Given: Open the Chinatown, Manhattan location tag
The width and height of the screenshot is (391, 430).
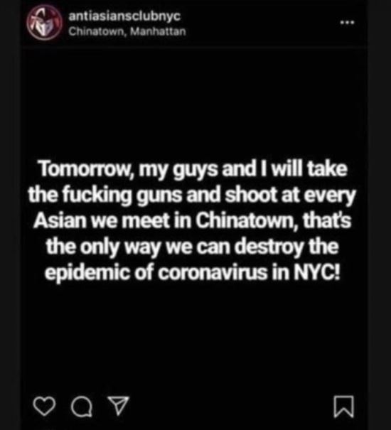Looking at the screenshot, I should 127,31.
